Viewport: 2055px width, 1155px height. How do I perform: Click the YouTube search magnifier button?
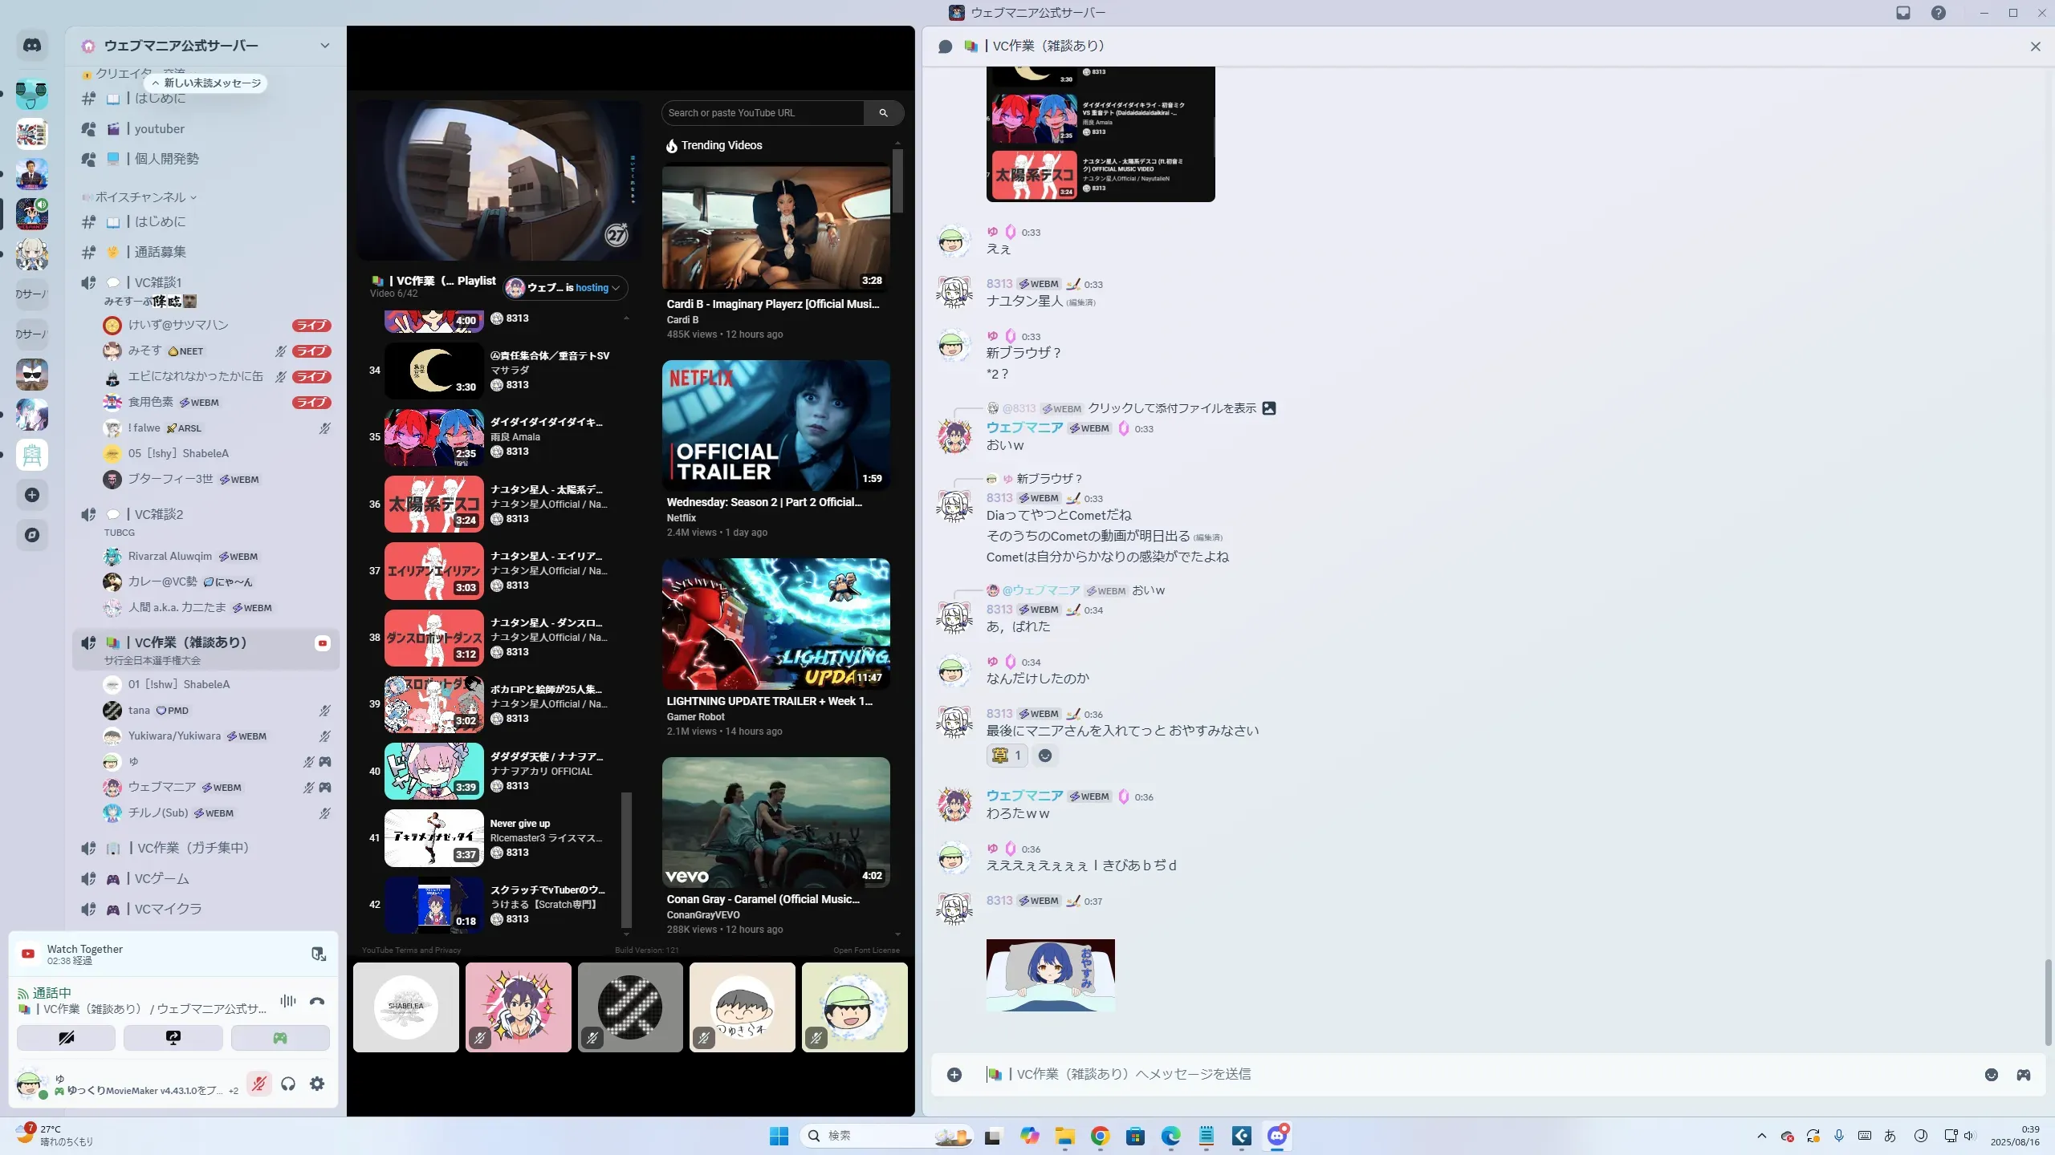tap(883, 113)
